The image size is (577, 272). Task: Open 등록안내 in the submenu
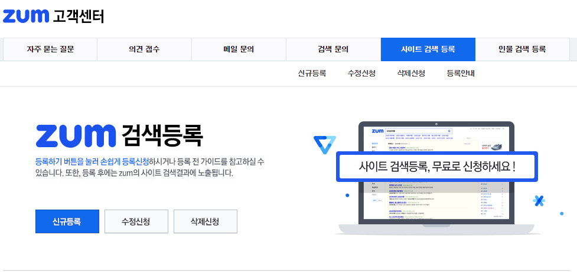[461, 73]
